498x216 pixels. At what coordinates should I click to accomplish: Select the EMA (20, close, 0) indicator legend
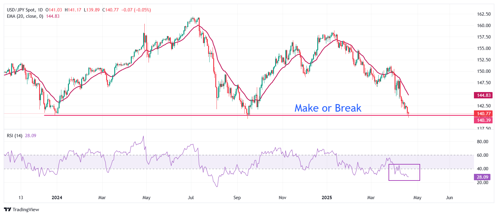pos(25,16)
